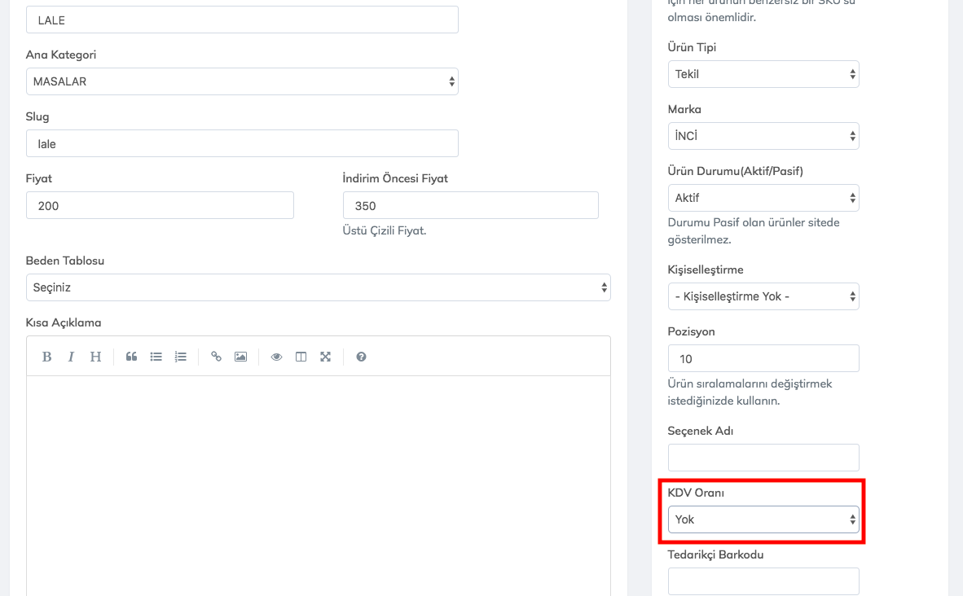The image size is (963, 596).
Task: Apply italic formatting in the editor toolbar
Action: tap(71, 357)
